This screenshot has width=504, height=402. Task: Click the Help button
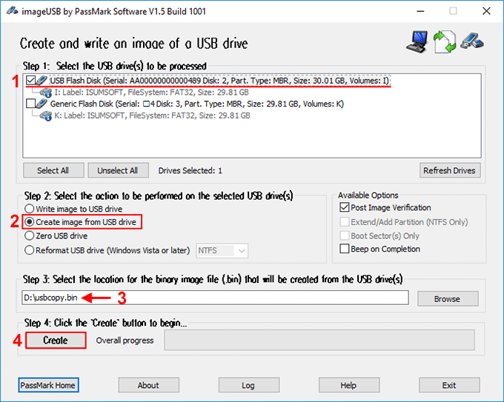(x=349, y=385)
